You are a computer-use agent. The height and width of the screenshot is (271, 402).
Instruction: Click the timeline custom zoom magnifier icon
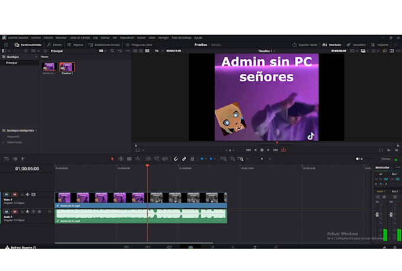coord(241,159)
